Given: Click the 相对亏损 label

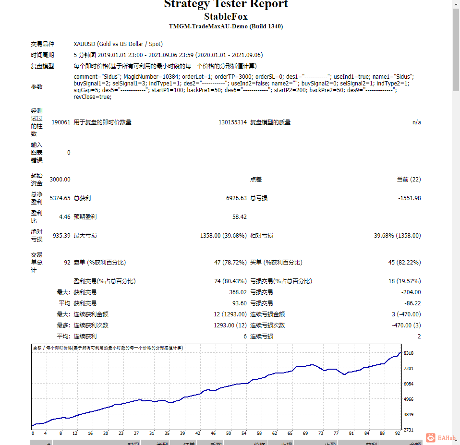Looking at the screenshot, I should [262, 236].
